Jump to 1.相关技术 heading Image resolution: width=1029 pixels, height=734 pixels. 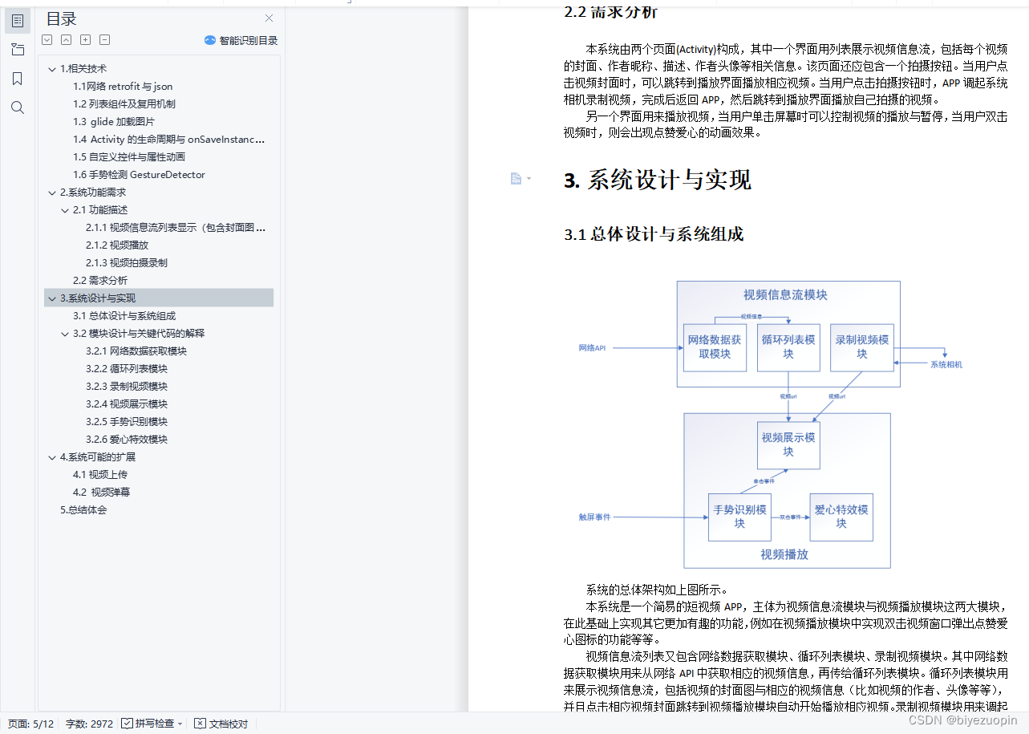(83, 69)
